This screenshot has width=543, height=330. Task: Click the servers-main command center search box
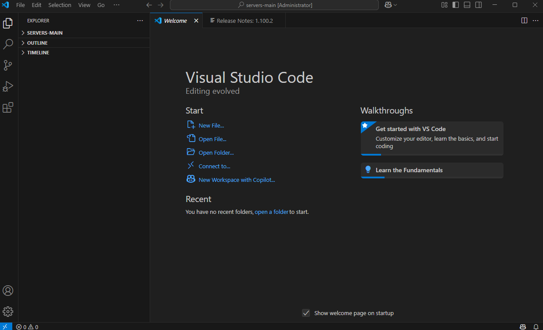274,5
